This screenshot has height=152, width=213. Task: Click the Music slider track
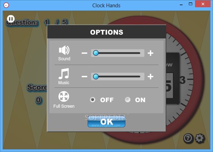tap(118, 77)
